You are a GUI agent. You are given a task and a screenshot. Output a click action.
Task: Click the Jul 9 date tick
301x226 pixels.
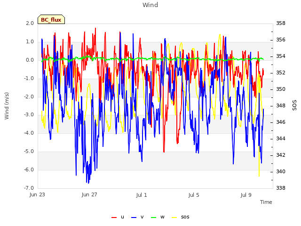pyautogui.click(x=246, y=195)
